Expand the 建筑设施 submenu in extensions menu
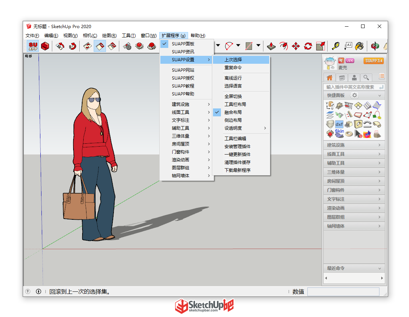 click(x=187, y=104)
